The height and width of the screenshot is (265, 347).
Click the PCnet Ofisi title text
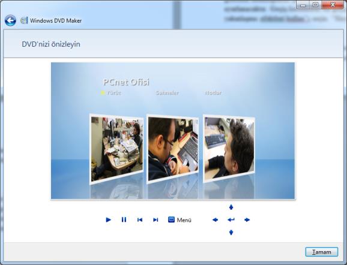(126, 82)
